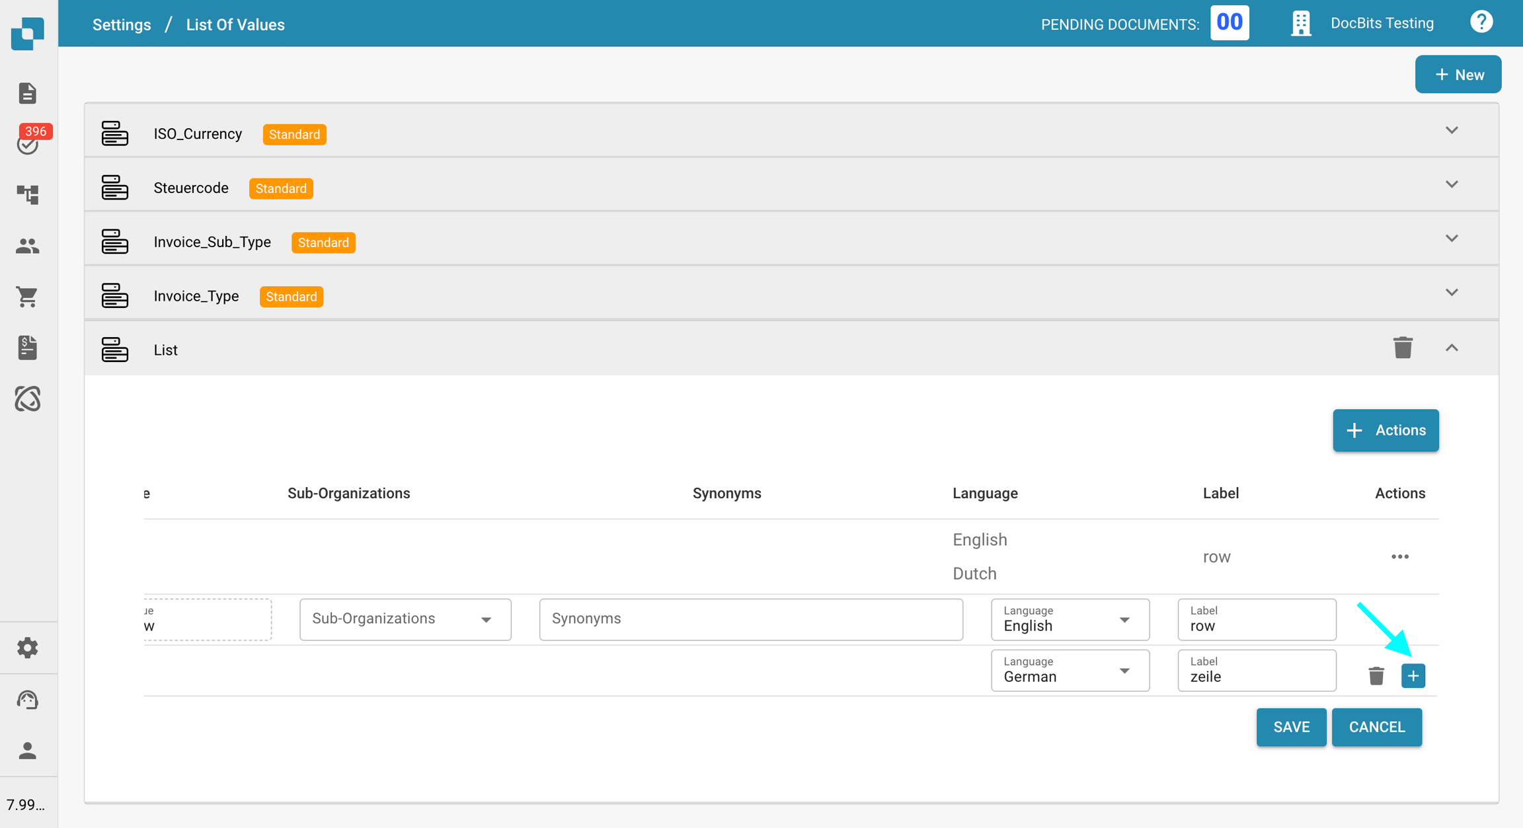This screenshot has height=828, width=1523.
Task: Click the settings gear in sidebar
Action: tap(28, 648)
